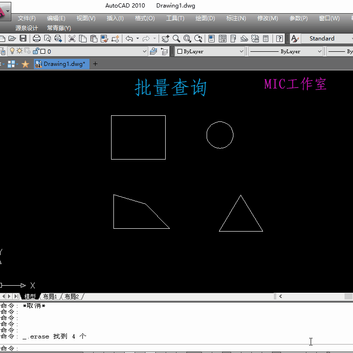Open the ByLayer linetype dropdown
The height and width of the screenshot is (353, 353).
tap(320, 51)
